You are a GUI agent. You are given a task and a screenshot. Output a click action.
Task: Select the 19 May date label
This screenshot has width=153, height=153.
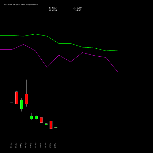click(21, 145)
